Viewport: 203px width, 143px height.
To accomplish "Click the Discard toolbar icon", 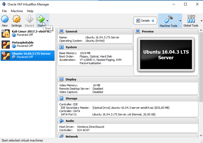I will (x=29, y=19).
